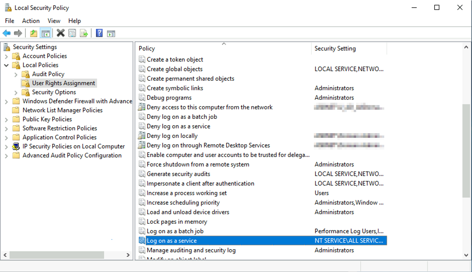Click the policy list vertical scrollbar thumb
Image resolution: width=472 pixels, height=272 pixels.
[x=466, y=151]
